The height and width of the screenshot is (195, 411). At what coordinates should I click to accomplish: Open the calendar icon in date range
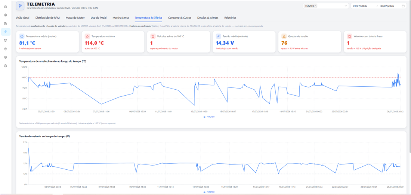[x=403, y=6]
